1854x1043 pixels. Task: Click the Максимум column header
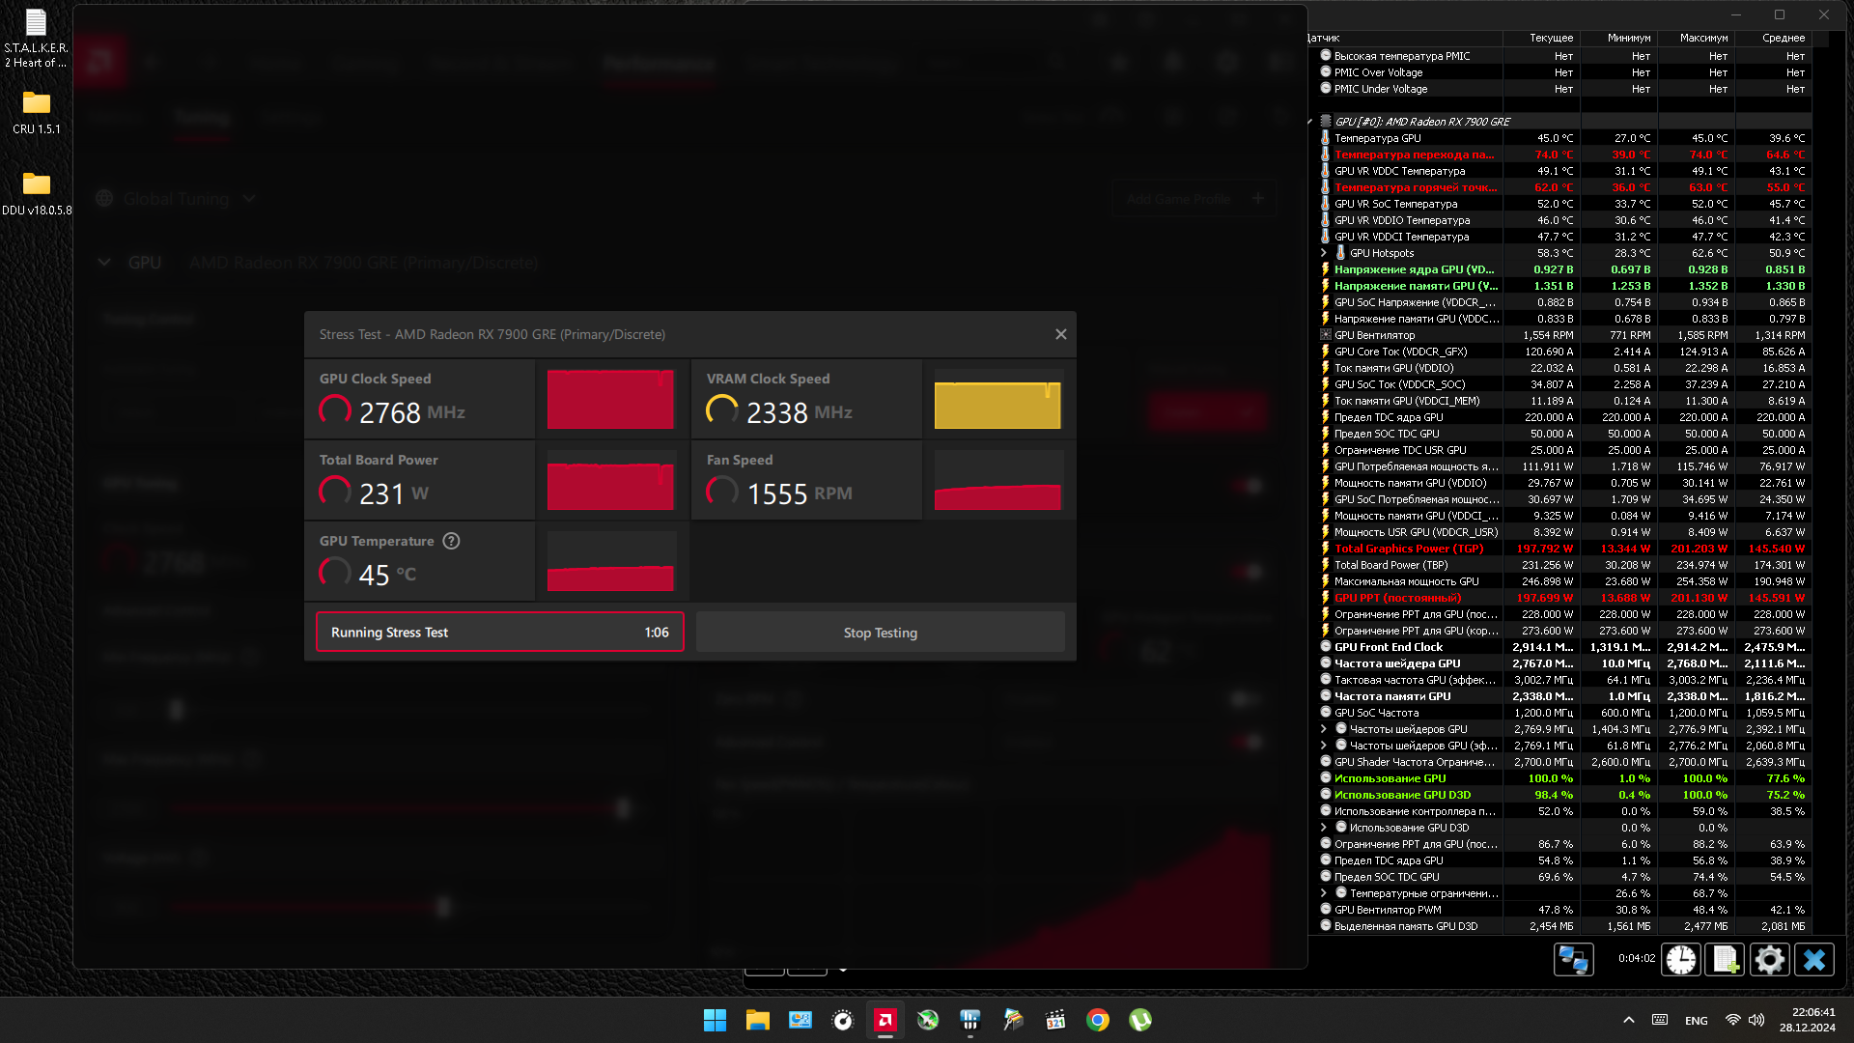click(1703, 38)
